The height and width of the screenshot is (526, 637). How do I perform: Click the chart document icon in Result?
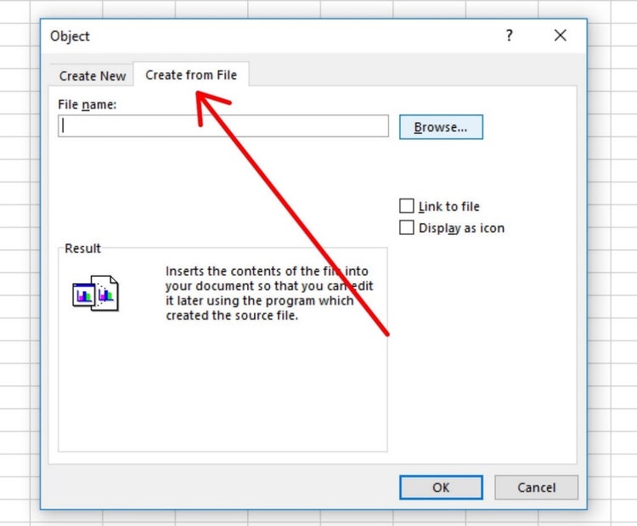click(x=96, y=293)
